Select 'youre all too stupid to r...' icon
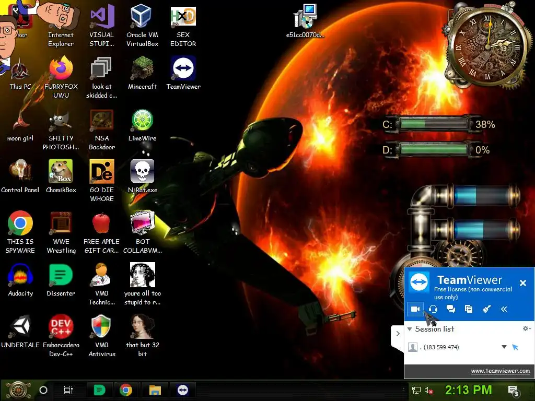Viewport: 535px width, 401px height. click(x=142, y=285)
